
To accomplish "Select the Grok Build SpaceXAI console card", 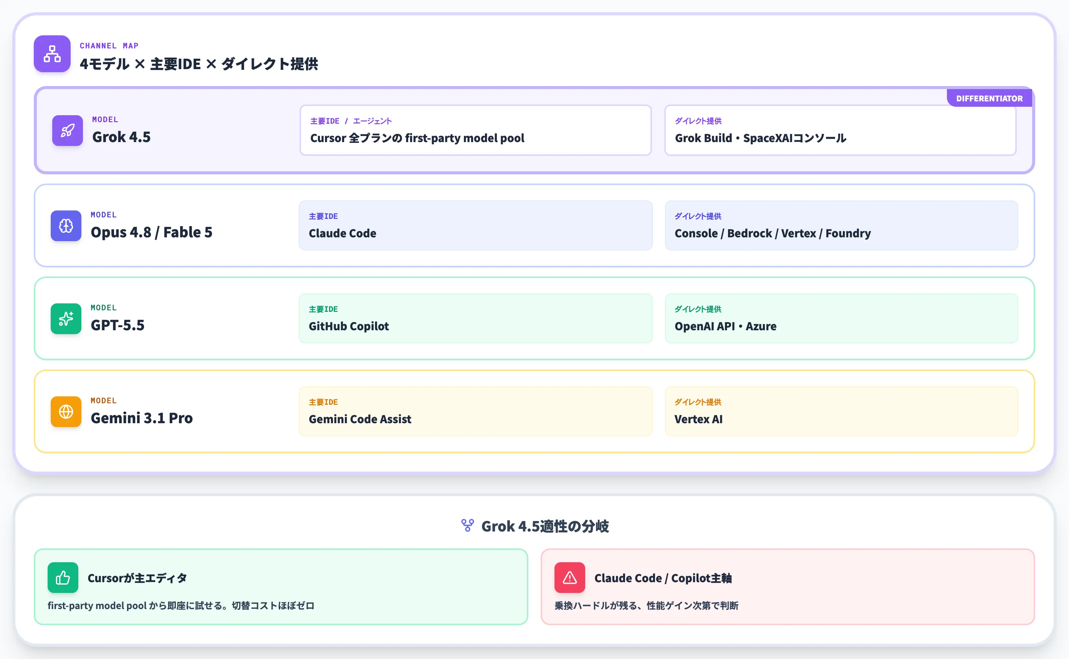I will [x=840, y=130].
